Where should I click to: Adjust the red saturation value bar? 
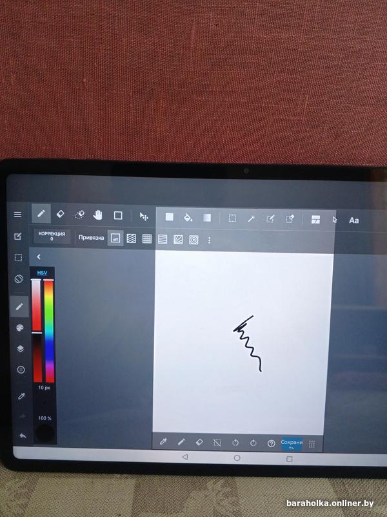[x=37, y=331]
